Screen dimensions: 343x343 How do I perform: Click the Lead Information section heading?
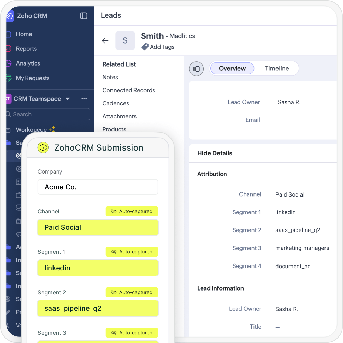click(220, 288)
